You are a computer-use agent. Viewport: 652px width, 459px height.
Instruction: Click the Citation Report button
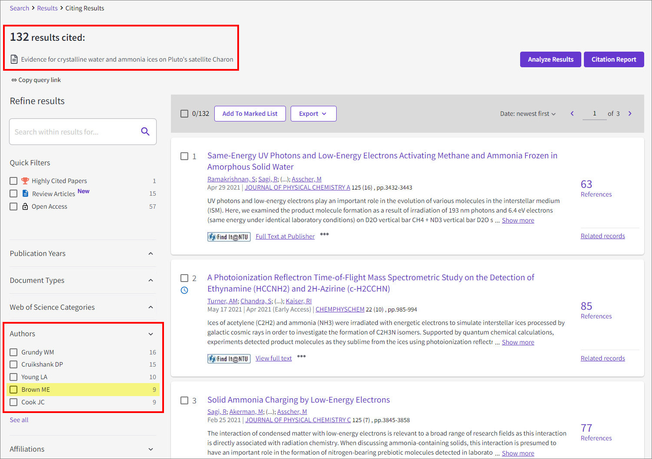click(x=614, y=59)
